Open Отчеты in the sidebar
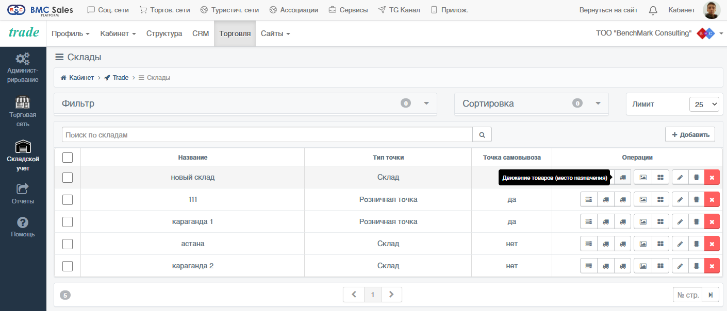Screen dimensions: 727x311 pos(23,194)
